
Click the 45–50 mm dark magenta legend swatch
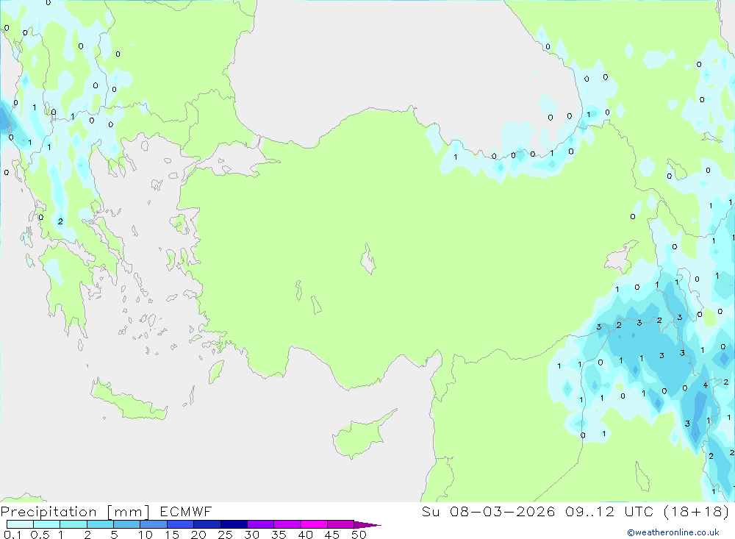pyautogui.click(x=340, y=524)
